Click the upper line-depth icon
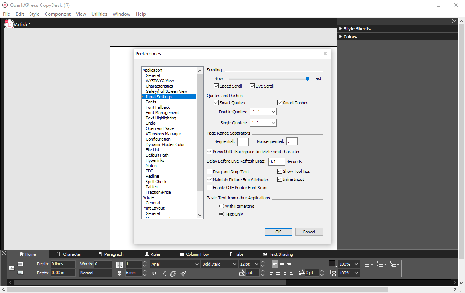 point(20,264)
